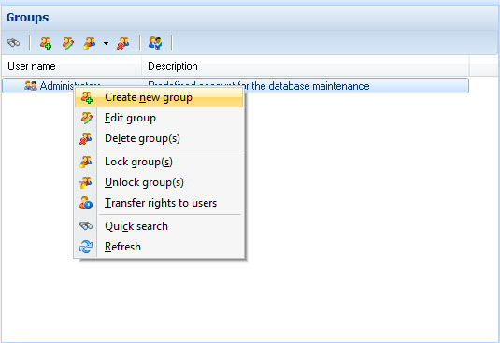This screenshot has height=343, width=500.
Task: Select the Administrators group row
Action: [x=236, y=85]
